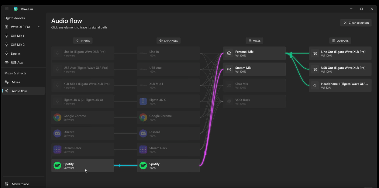
Task: Click USB Out speaker icon
Action: 315,69
